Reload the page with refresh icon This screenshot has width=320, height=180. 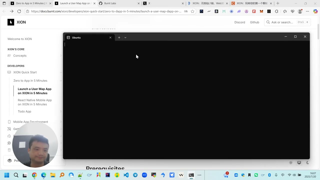(x=19, y=11)
